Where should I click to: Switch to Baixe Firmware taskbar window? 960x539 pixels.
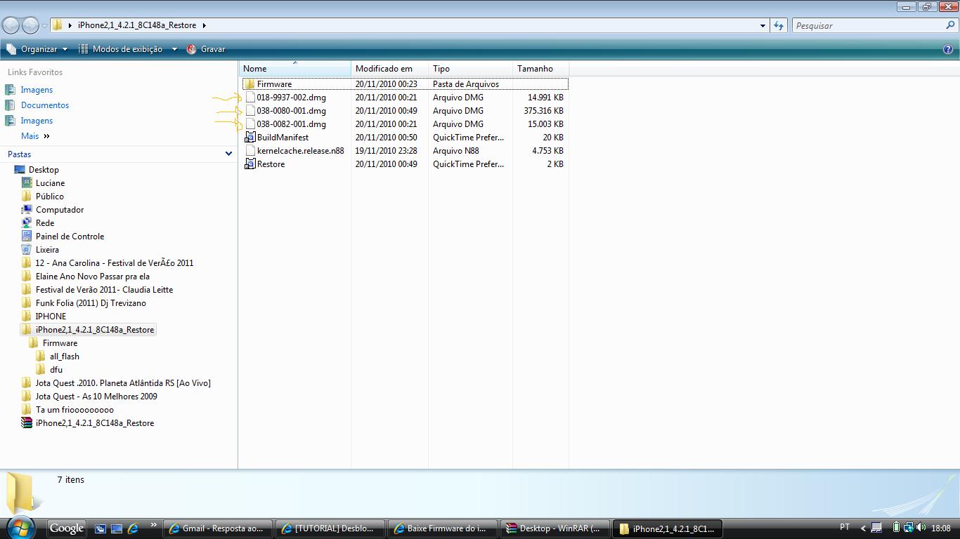coord(443,528)
